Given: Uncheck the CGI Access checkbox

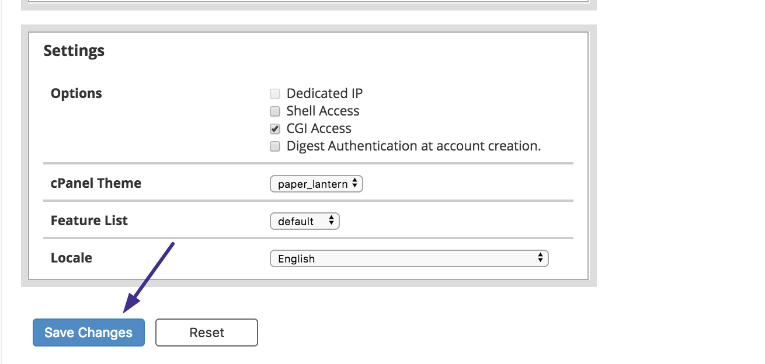Looking at the screenshot, I should (275, 129).
